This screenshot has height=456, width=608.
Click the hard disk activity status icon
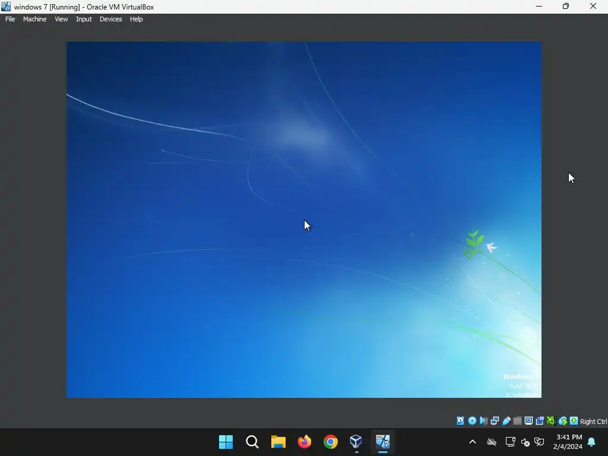coord(460,421)
